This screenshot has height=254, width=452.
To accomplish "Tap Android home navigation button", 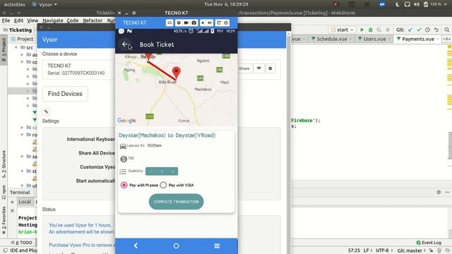I will 176,246.
